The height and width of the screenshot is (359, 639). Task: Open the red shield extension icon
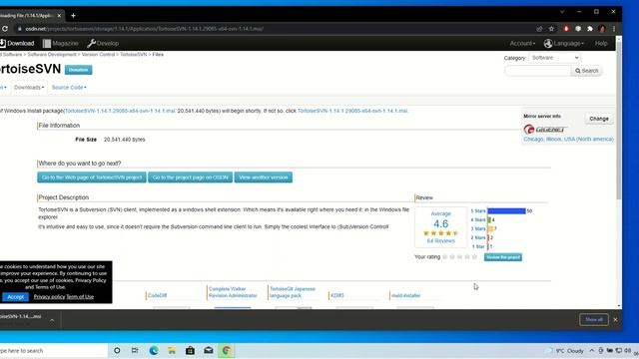pos(566,29)
